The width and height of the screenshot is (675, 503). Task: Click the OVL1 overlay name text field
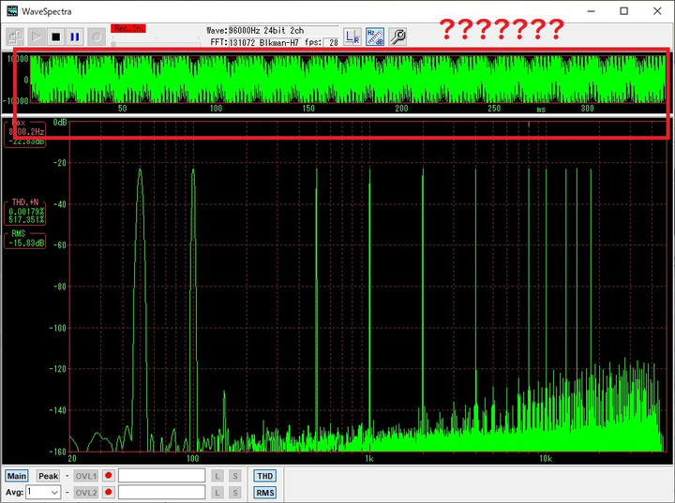pos(162,476)
